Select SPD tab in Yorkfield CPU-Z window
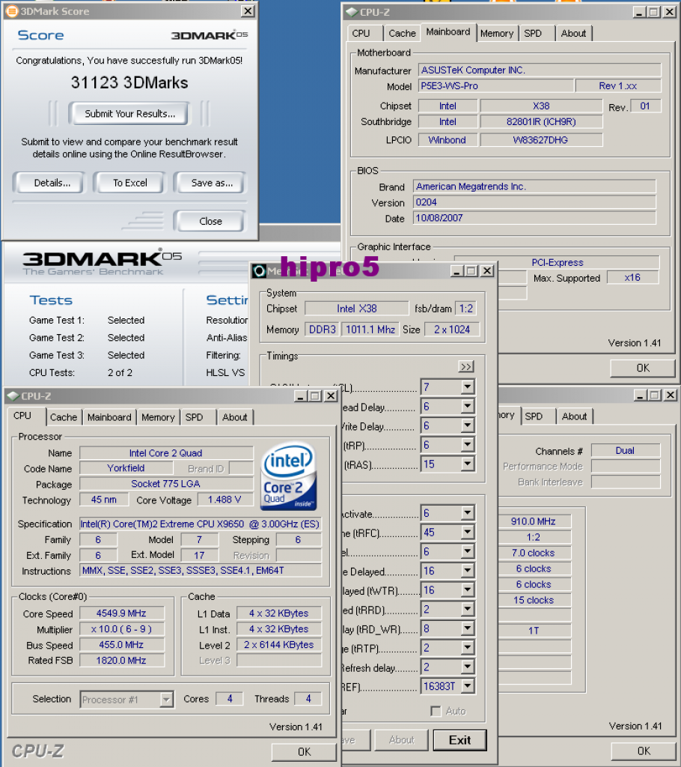 (195, 417)
